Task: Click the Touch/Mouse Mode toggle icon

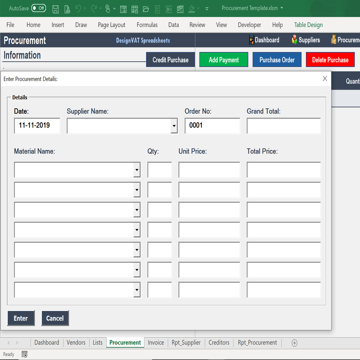Action: tap(108, 9)
